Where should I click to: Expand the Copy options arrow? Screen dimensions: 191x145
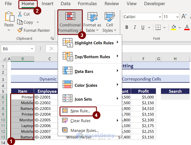(38, 22)
